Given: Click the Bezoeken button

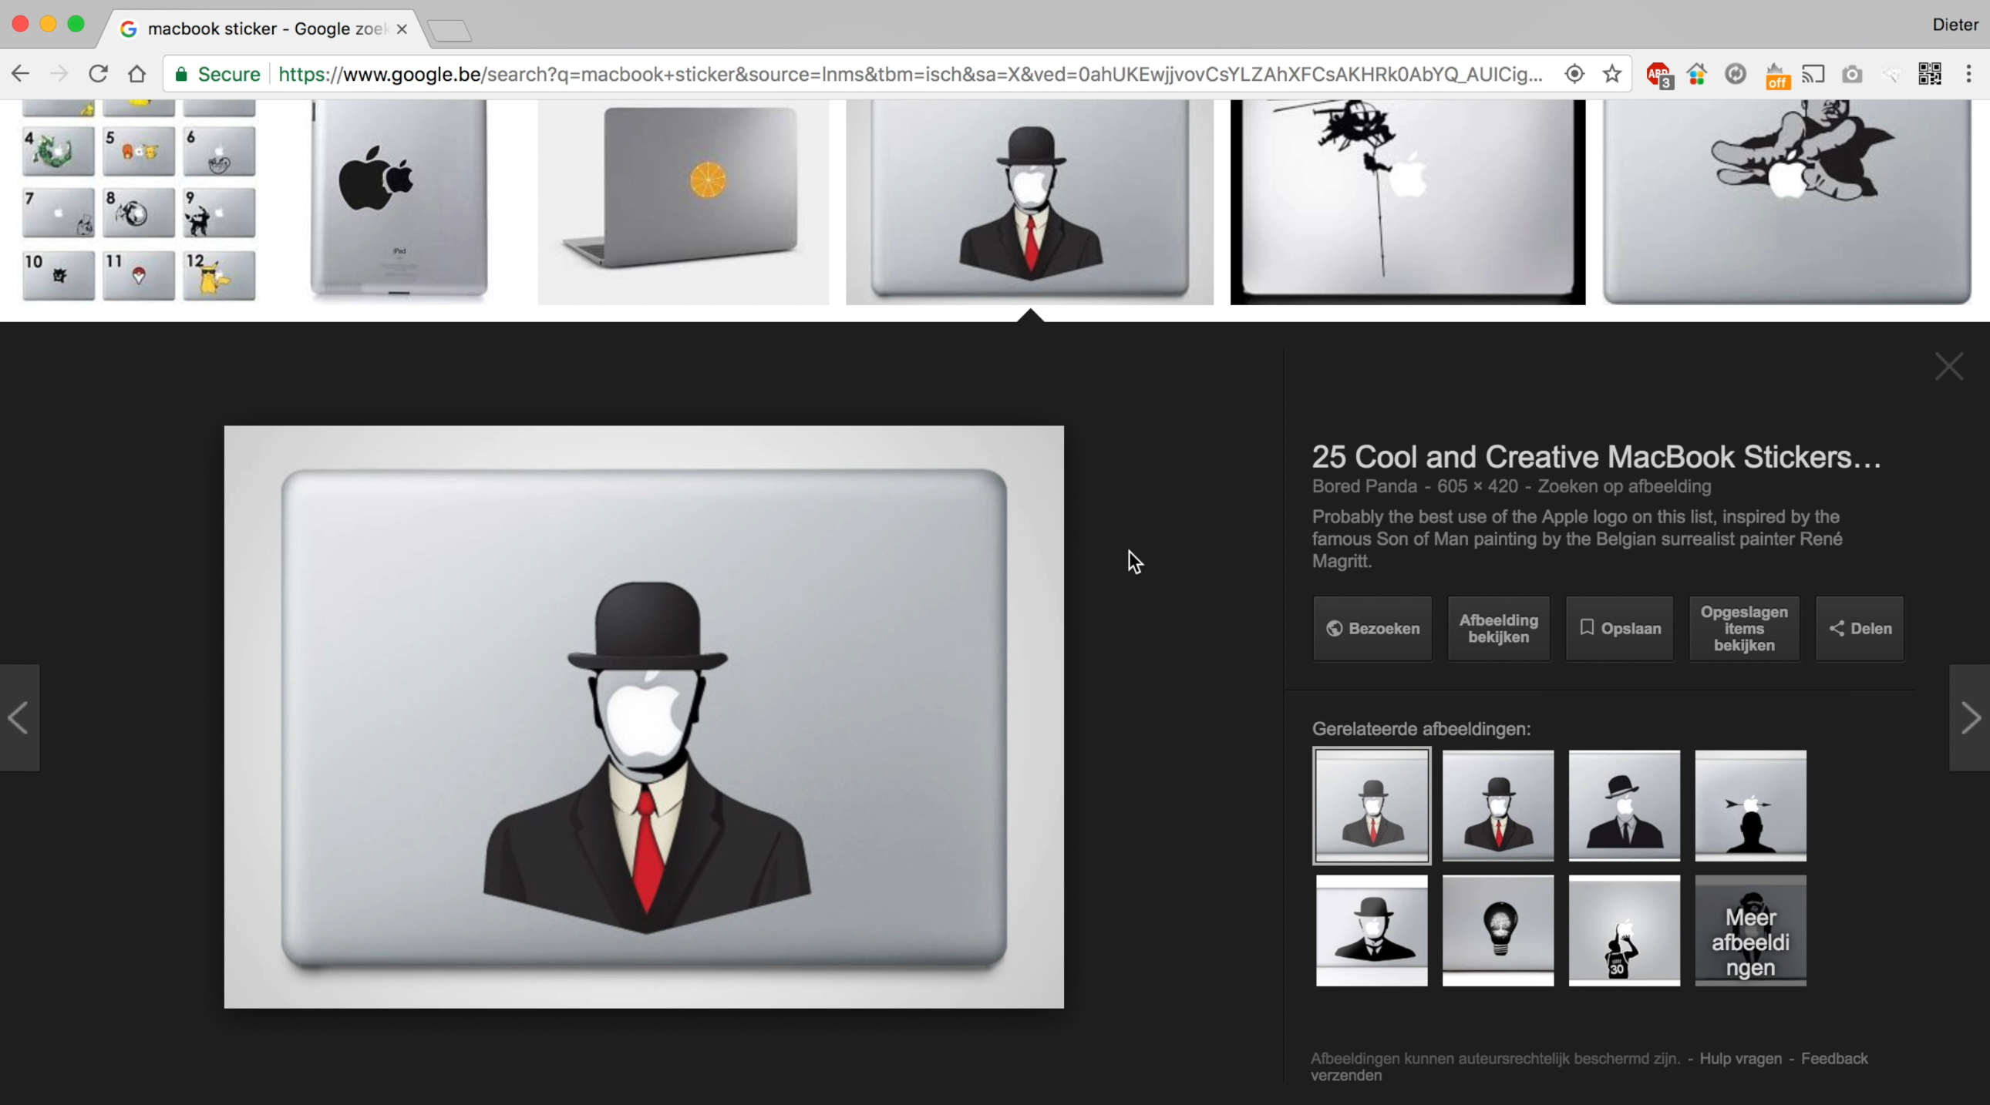Looking at the screenshot, I should point(1372,629).
